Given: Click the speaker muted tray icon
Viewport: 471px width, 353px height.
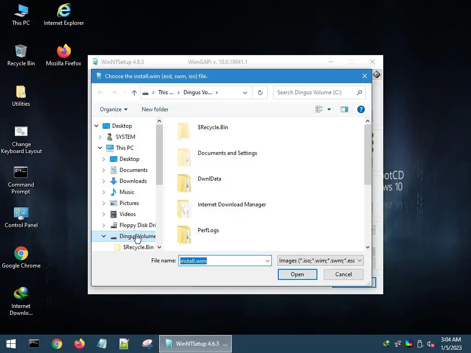Looking at the screenshot, I should [431, 344].
